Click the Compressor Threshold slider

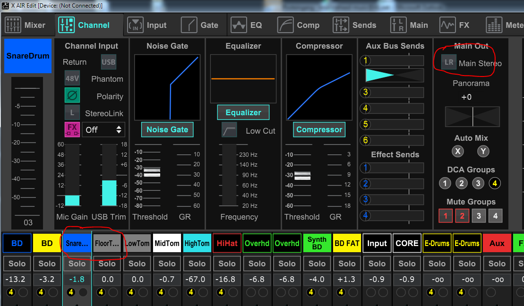coord(302,176)
